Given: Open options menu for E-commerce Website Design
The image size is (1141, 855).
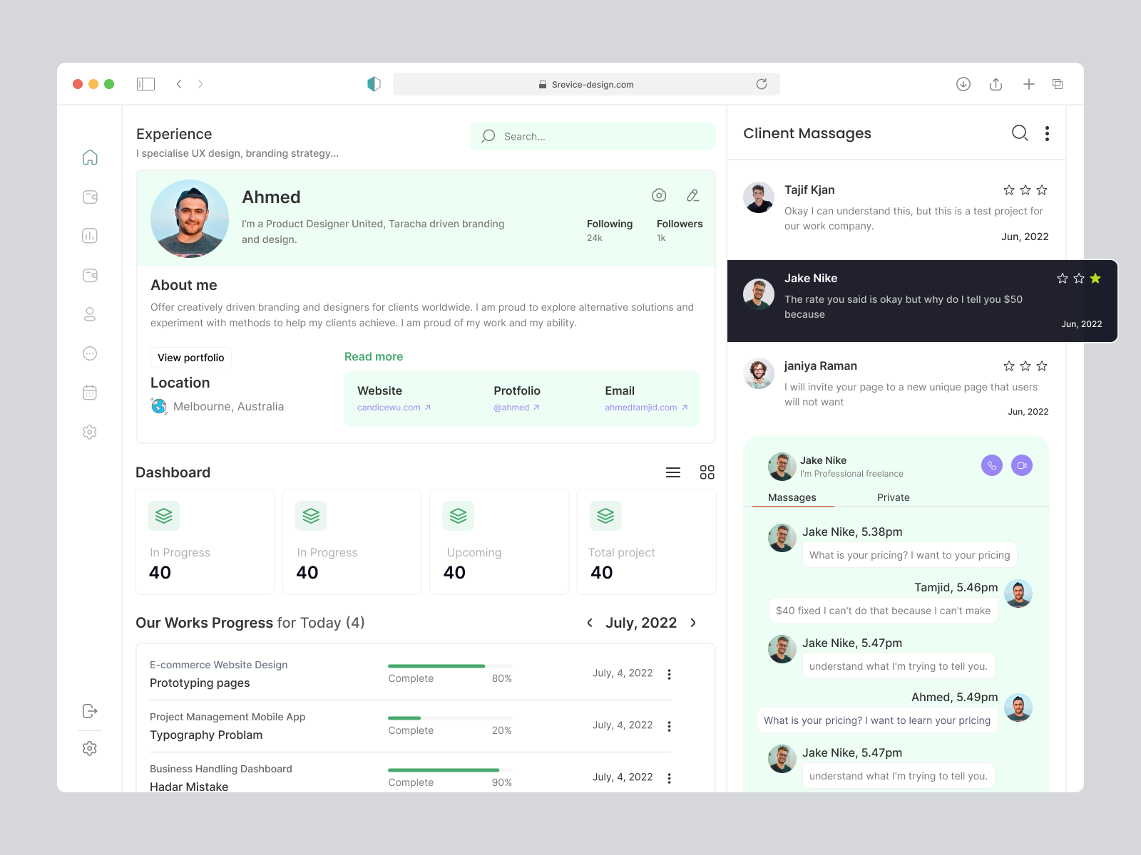Looking at the screenshot, I should click(x=669, y=673).
